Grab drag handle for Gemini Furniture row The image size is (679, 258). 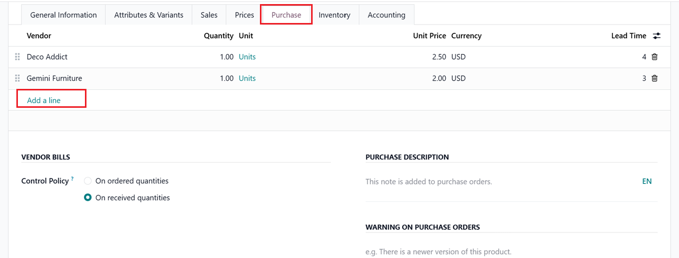point(17,78)
